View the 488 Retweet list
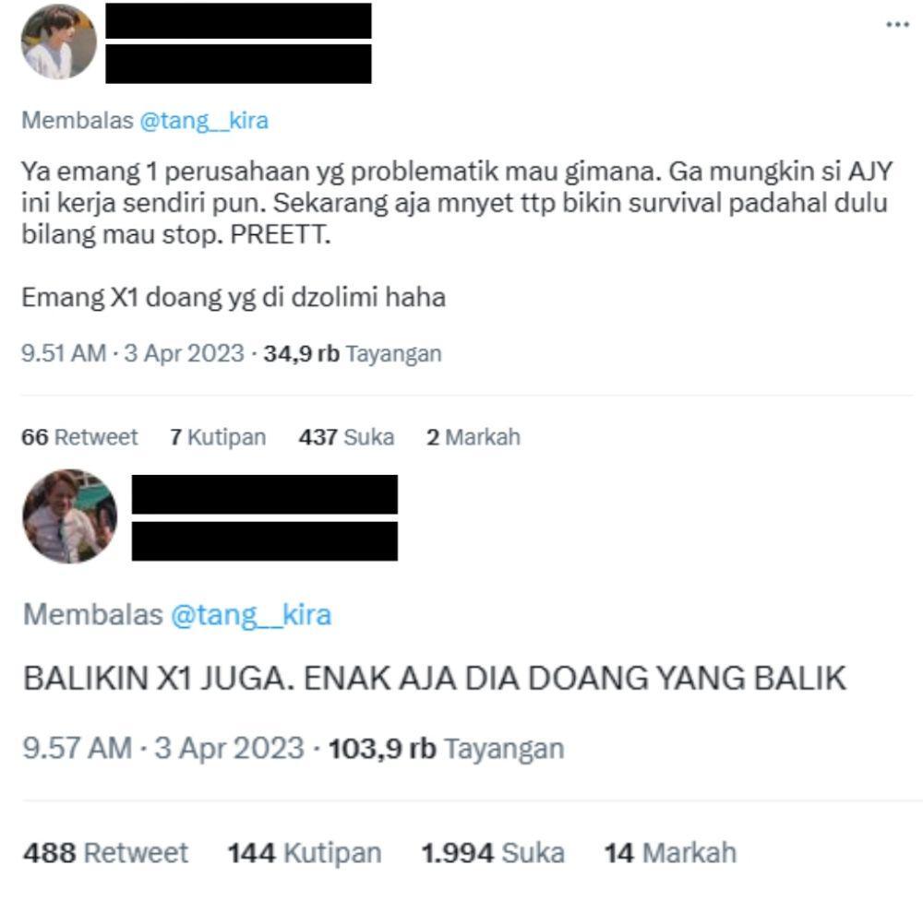 (x=106, y=852)
